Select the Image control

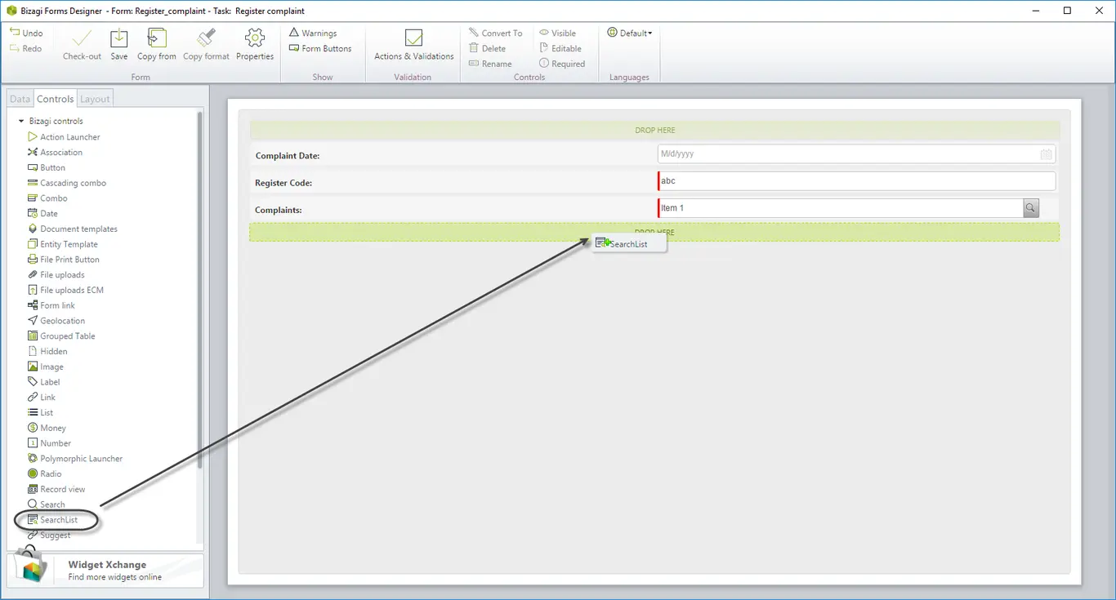[x=46, y=367]
